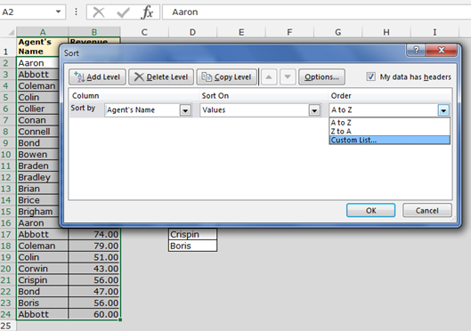Image resolution: width=471 pixels, height=331 pixels.
Task: Select column A header
Action: [x=43, y=32]
